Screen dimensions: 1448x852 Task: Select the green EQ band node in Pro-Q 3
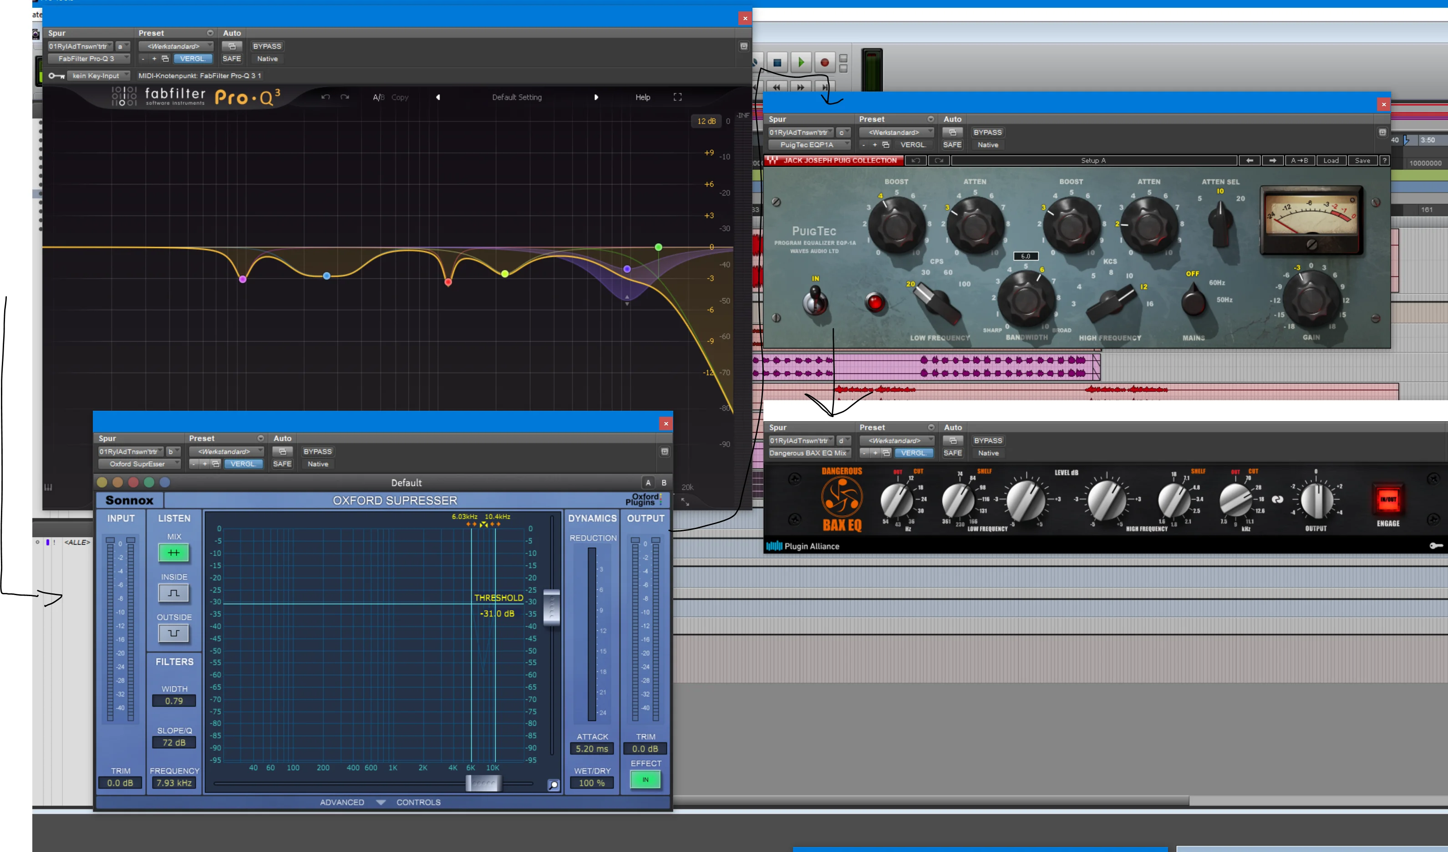659,247
